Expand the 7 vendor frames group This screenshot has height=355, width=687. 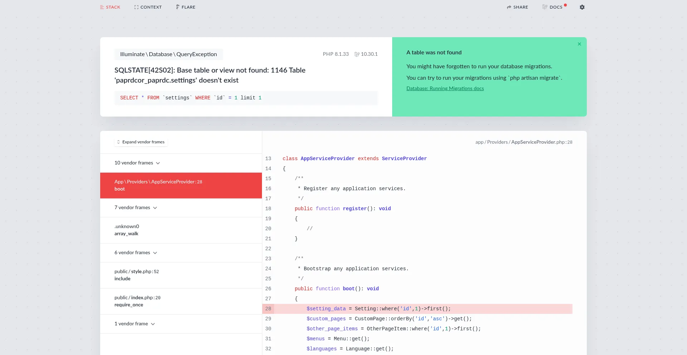pos(136,208)
